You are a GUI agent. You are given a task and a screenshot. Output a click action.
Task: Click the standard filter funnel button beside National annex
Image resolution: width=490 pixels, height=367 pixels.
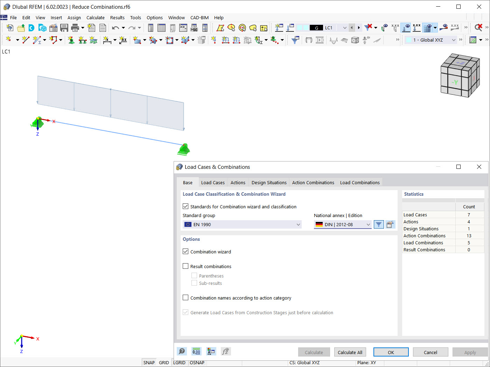tap(379, 224)
